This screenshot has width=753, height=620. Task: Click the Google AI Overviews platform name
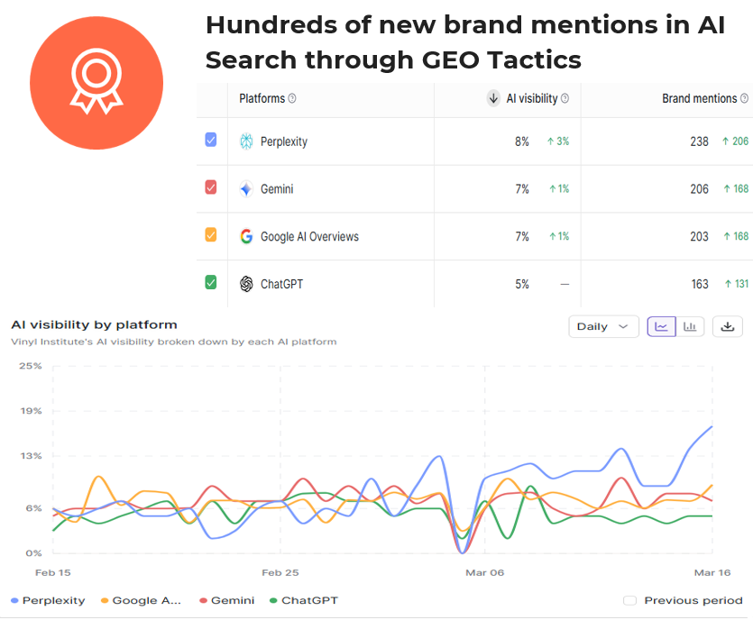[309, 237]
